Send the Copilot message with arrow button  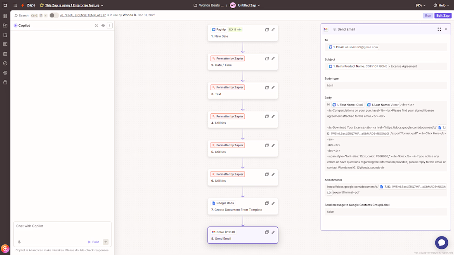click(106, 242)
